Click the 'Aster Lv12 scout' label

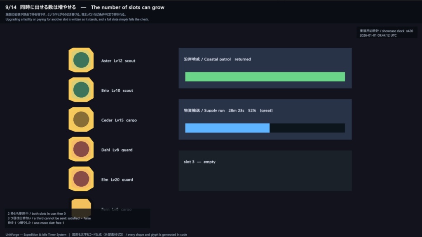[x=118, y=61]
